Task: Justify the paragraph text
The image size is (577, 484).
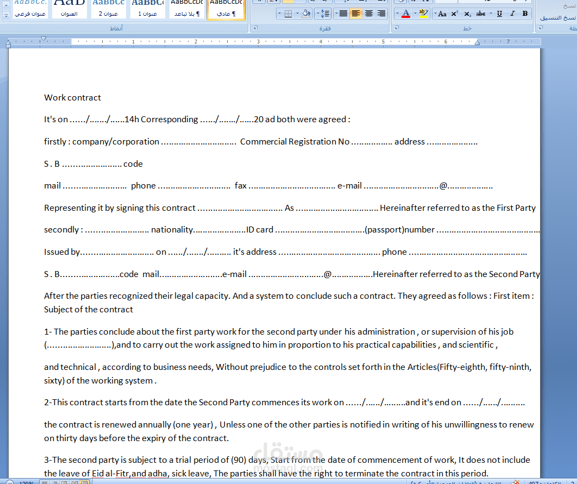Action: 343,14
